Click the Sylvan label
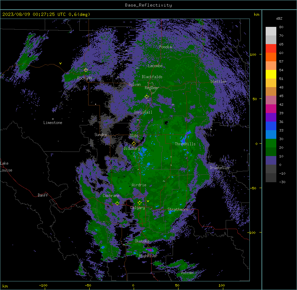Image resolution: width=297 pixels, height=290 pixels. 134,84
